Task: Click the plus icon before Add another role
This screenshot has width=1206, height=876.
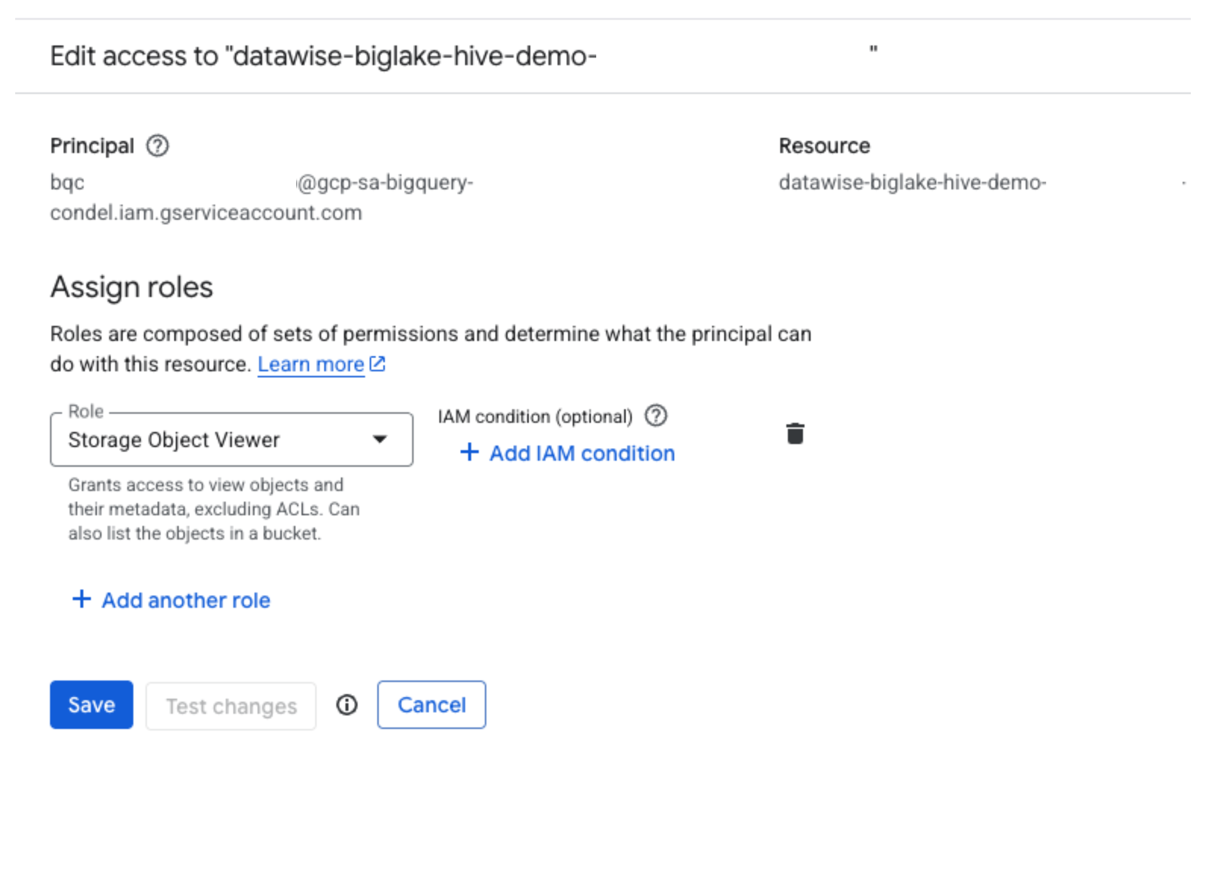Action: [81, 599]
